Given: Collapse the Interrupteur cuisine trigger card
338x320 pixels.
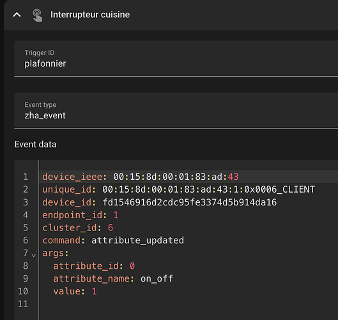Looking at the screenshot, I should [17, 15].
